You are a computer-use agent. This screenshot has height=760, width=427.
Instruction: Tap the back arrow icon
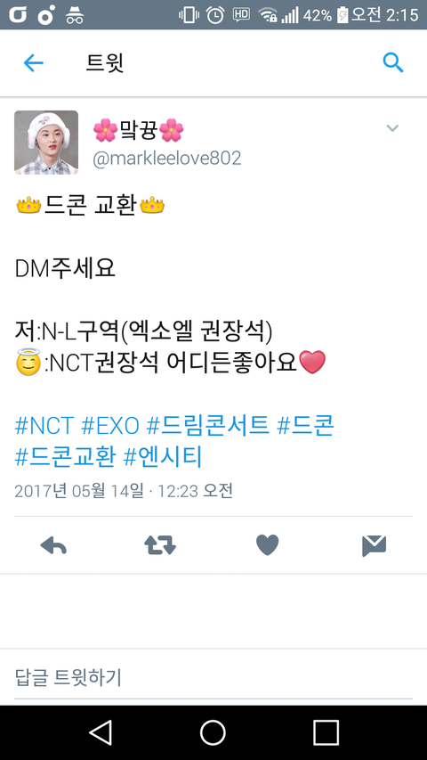tap(34, 63)
